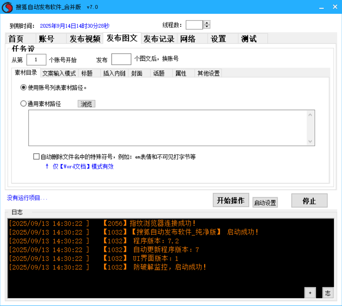
Task: Decrease 线程数 with the down stepper arrow
Action: [x=207, y=26]
